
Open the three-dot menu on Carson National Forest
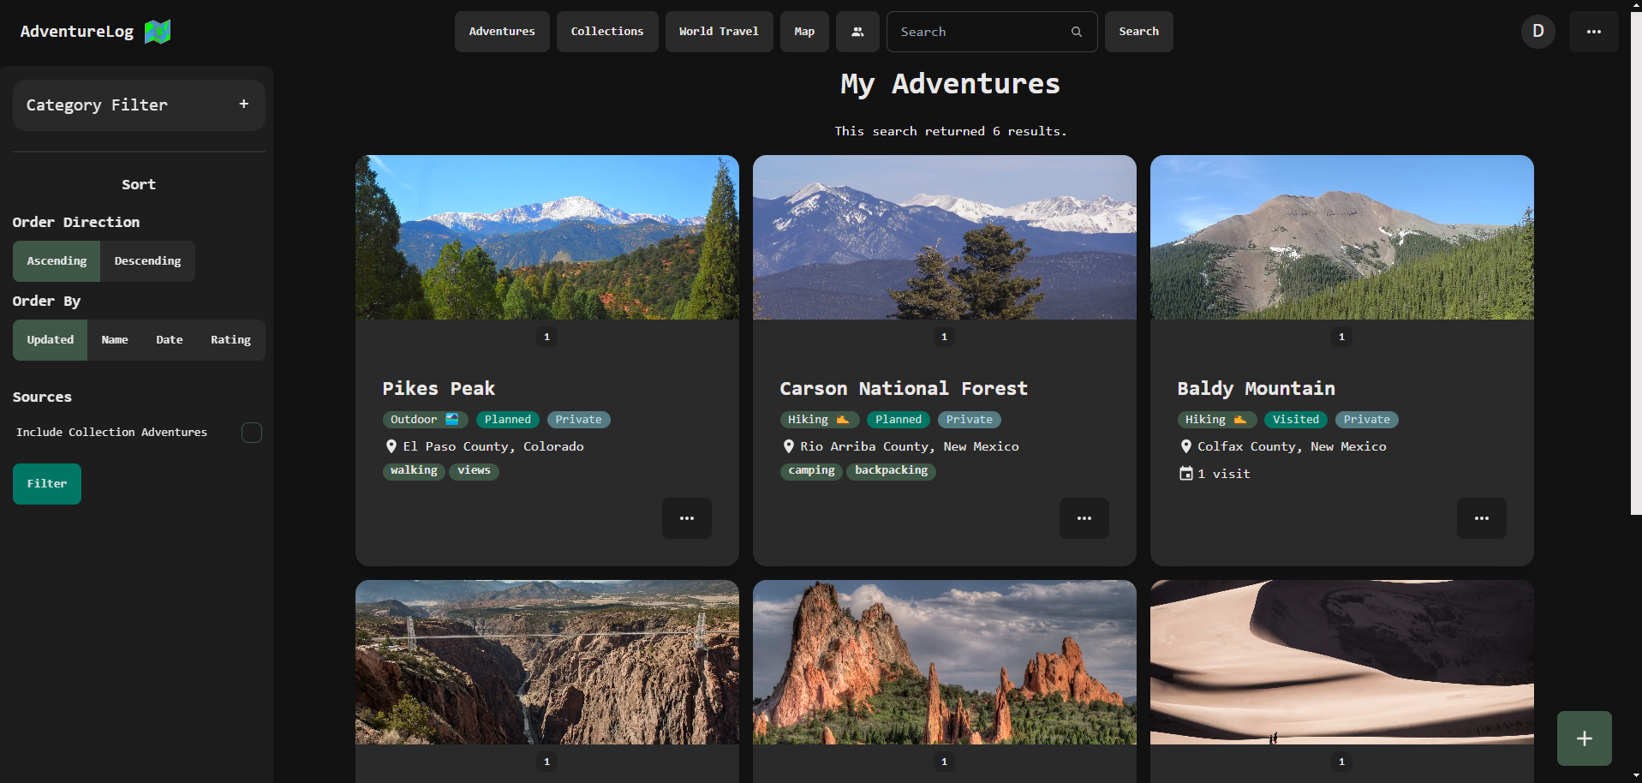click(x=1084, y=517)
